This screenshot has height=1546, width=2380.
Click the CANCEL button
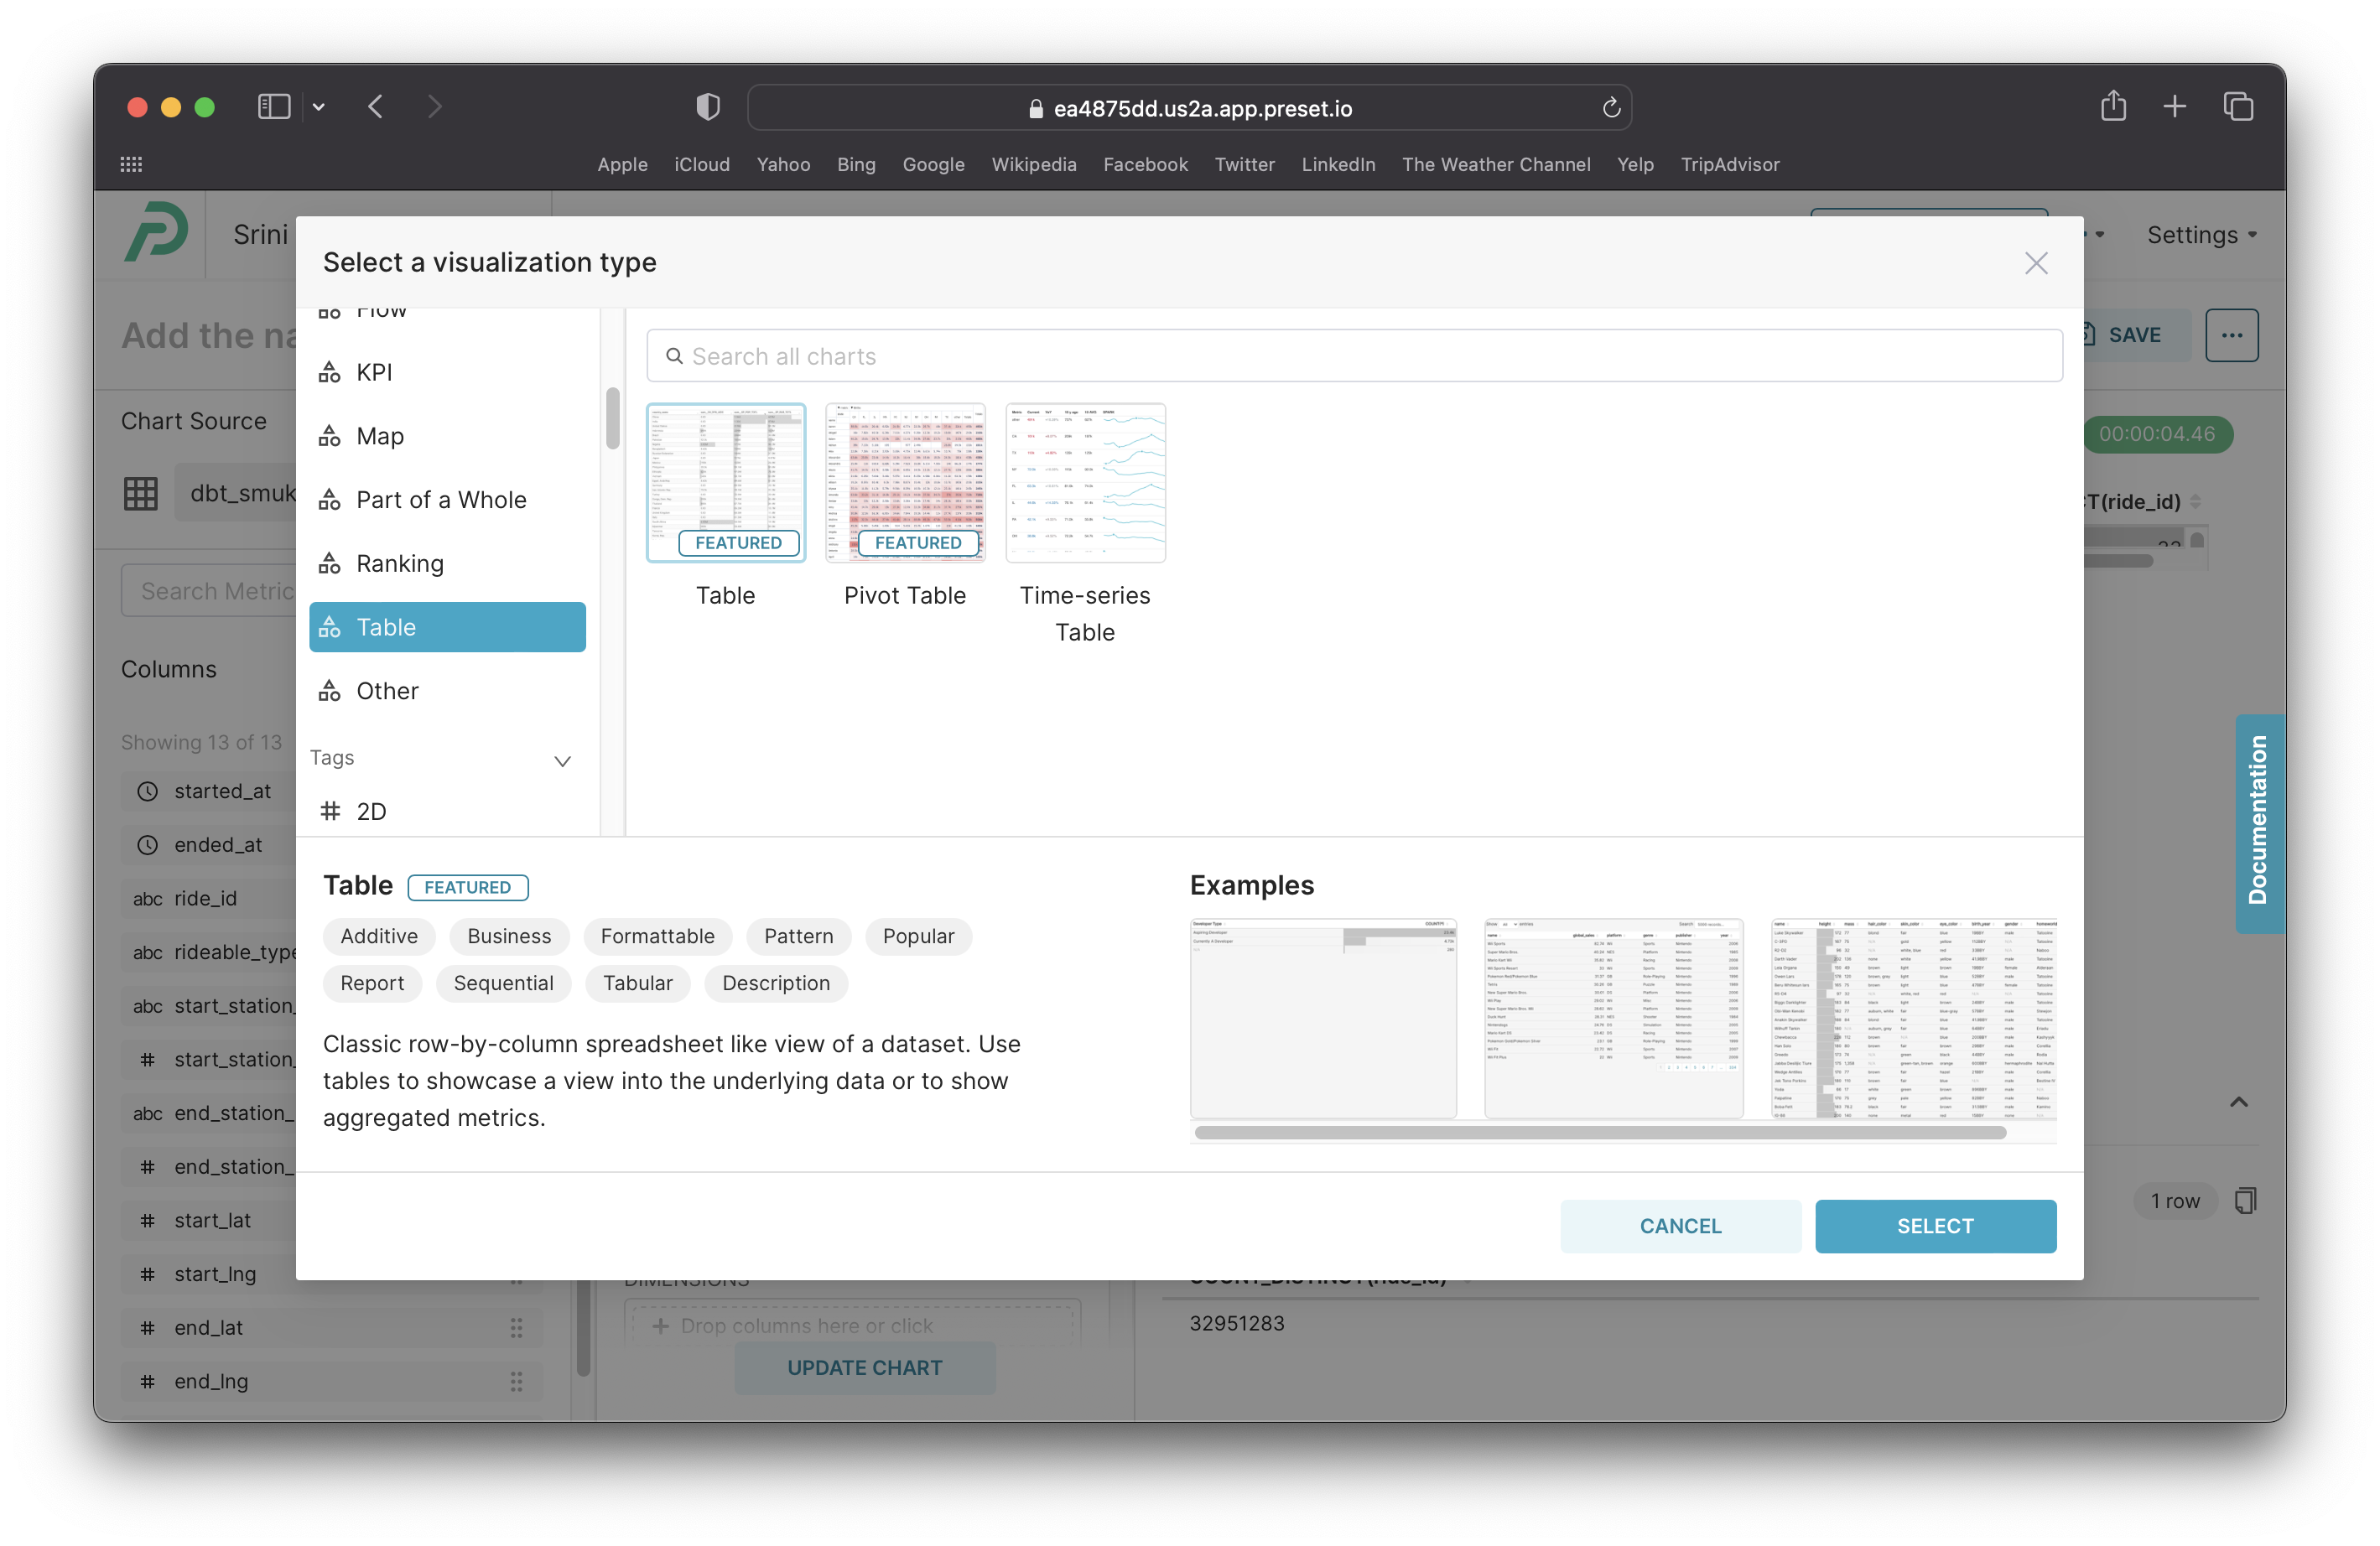[1679, 1225]
